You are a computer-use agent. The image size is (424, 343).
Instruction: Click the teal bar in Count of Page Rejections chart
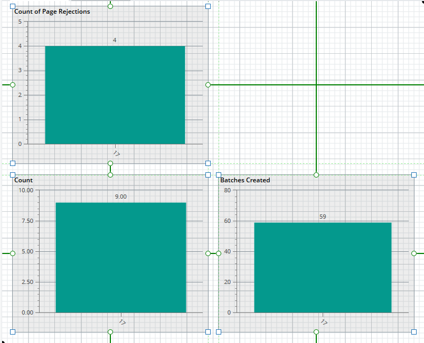(x=115, y=95)
